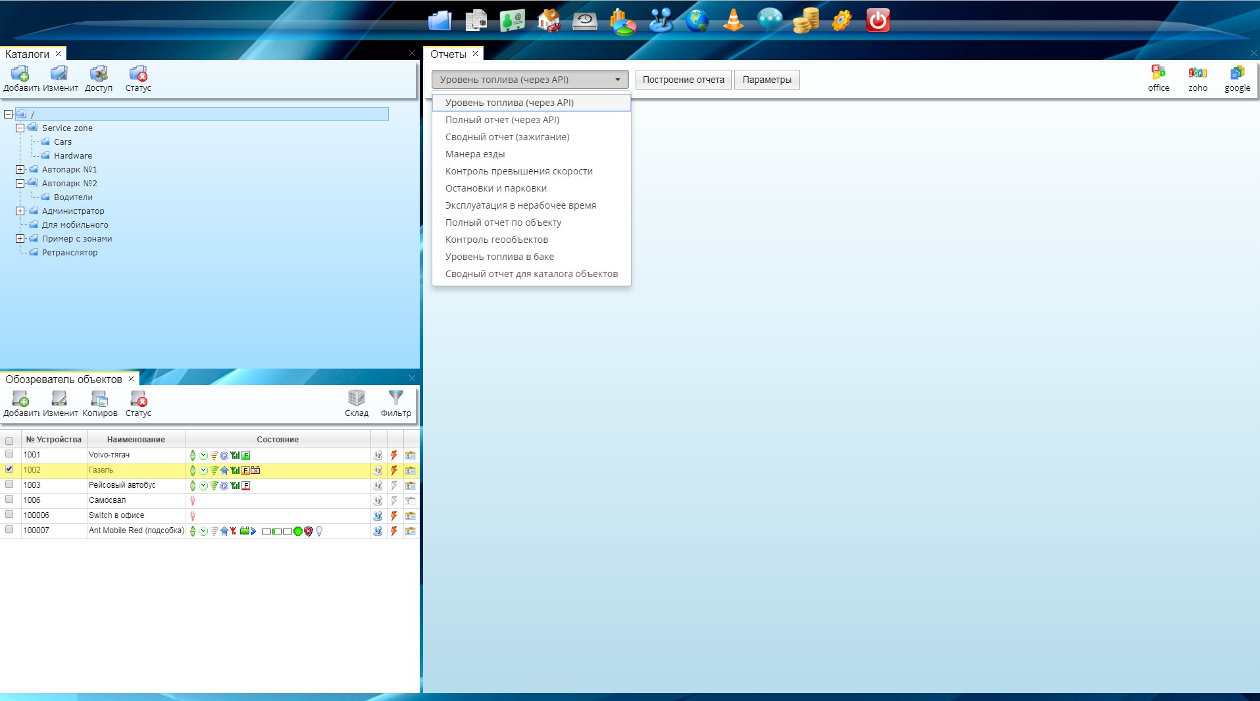Click the Построение отчета button
Screen dimensions: 1260x701
683,80
